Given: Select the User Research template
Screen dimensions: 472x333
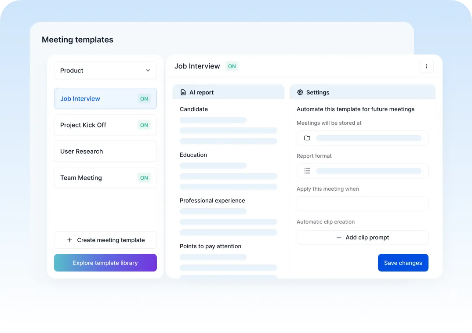Looking at the screenshot, I should pyautogui.click(x=105, y=152).
